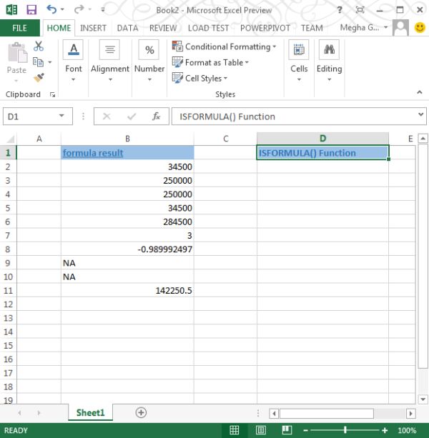Open the Number percent icon

[x=149, y=50]
